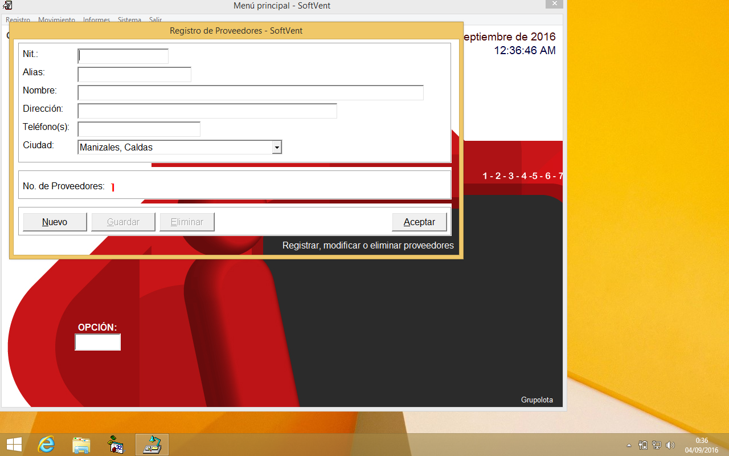Viewport: 729px width, 456px height.
Task: Click the SoftVent icon in the title bar
Action: coord(7,6)
